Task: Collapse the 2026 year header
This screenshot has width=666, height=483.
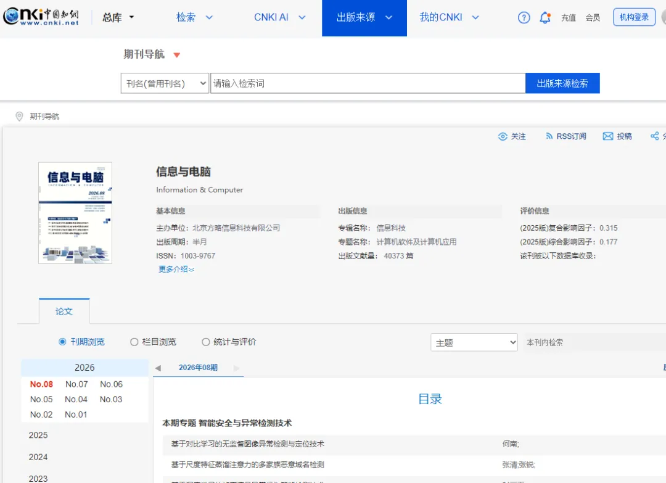Action: point(84,368)
